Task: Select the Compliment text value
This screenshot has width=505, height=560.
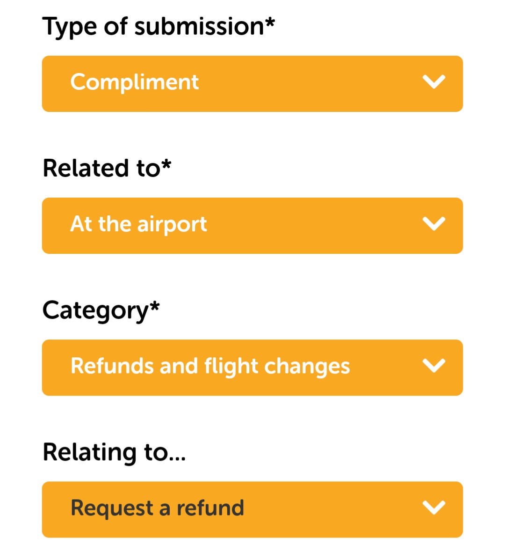Action: coord(135,83)
